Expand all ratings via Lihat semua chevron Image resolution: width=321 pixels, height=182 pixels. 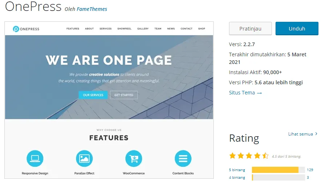(x=316, y=134)
